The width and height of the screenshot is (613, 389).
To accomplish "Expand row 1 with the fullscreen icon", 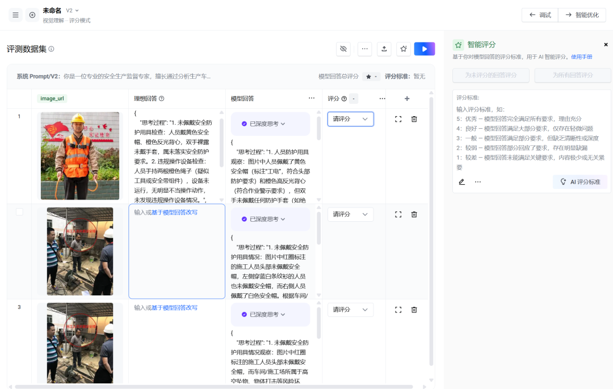I will [x=398, y=119].
